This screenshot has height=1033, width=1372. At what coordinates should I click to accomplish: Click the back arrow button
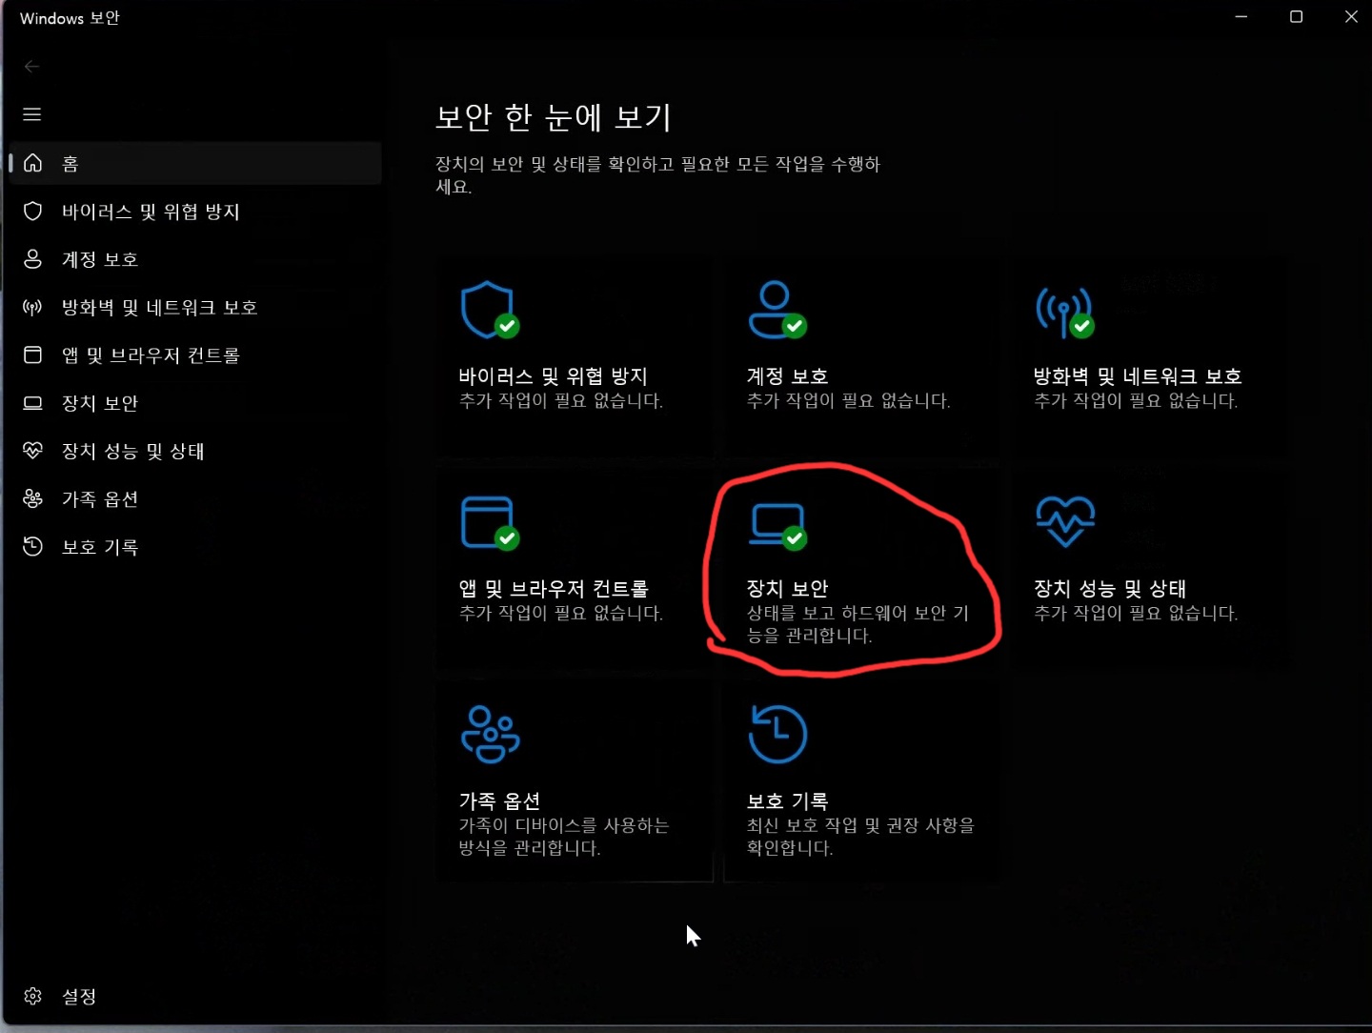coord(32,66)
